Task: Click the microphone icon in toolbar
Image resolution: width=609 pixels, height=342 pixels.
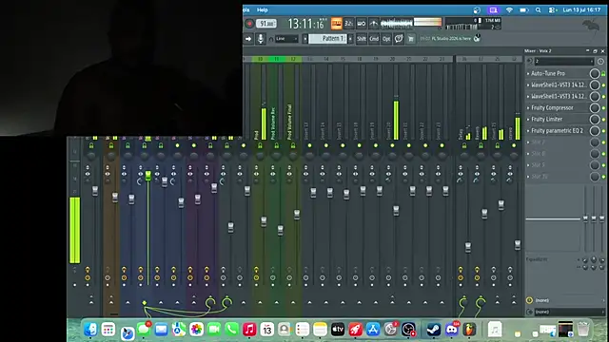Action: [x=261, y=38]
